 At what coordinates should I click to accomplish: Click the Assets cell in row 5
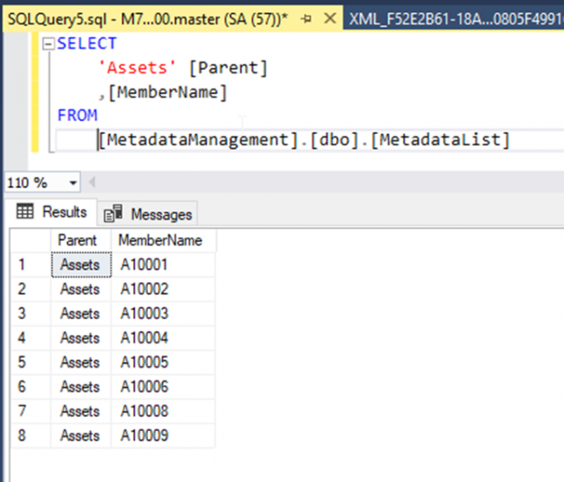(x=81, y=362)
